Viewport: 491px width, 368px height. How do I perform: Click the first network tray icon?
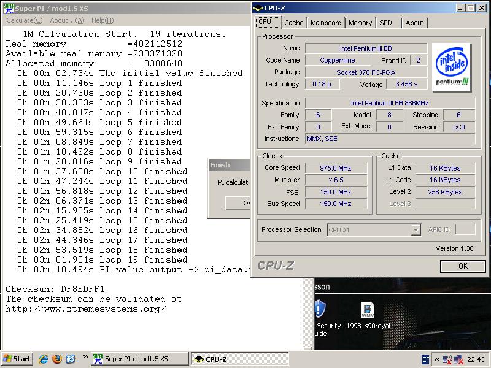click(447, 359)
